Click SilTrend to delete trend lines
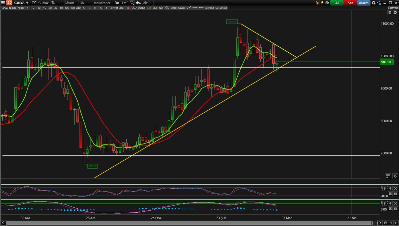 (209, 7)
